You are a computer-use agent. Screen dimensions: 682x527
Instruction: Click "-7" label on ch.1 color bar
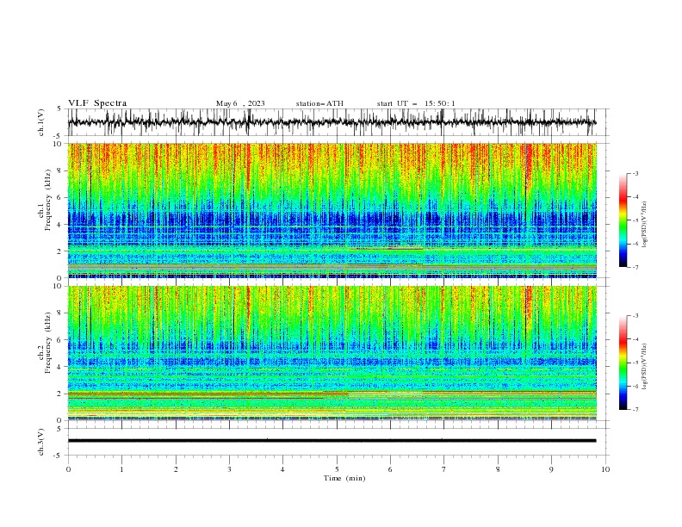[635, 267]
